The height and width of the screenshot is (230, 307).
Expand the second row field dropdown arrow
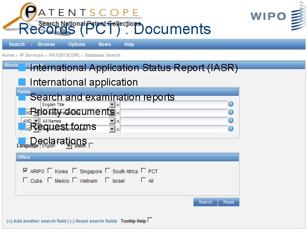click(112, 112)
